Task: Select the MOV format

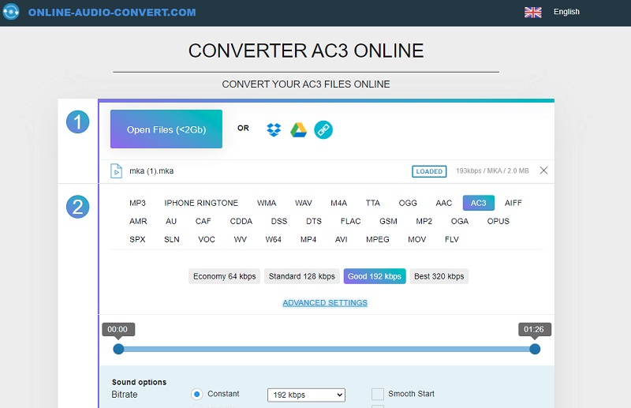Action: click(417, 239)
